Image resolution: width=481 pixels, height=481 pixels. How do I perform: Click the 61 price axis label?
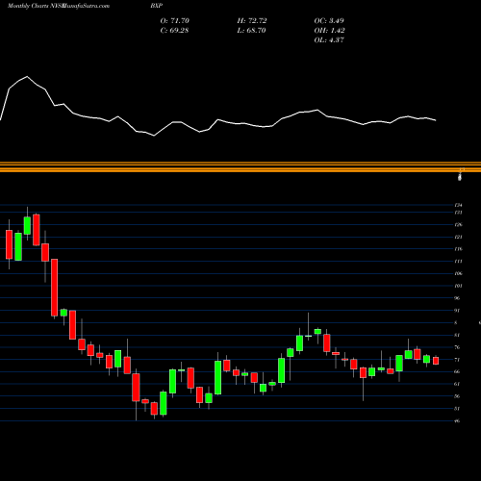point(457,384)
